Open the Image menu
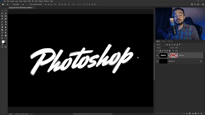The height and width of the screenshot is (115, 205). (12, 1)
